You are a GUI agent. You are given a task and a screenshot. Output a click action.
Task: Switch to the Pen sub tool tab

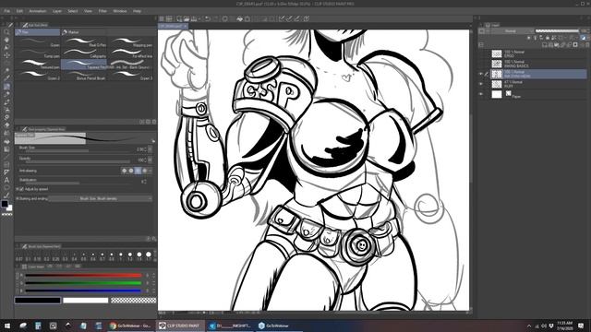(x=37, y=32)
